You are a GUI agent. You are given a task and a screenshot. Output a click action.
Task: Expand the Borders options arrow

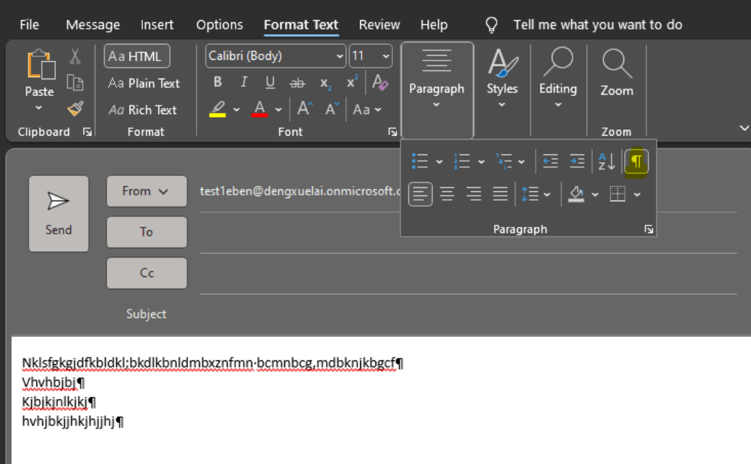pyautogui.click(x=637, y=195)
